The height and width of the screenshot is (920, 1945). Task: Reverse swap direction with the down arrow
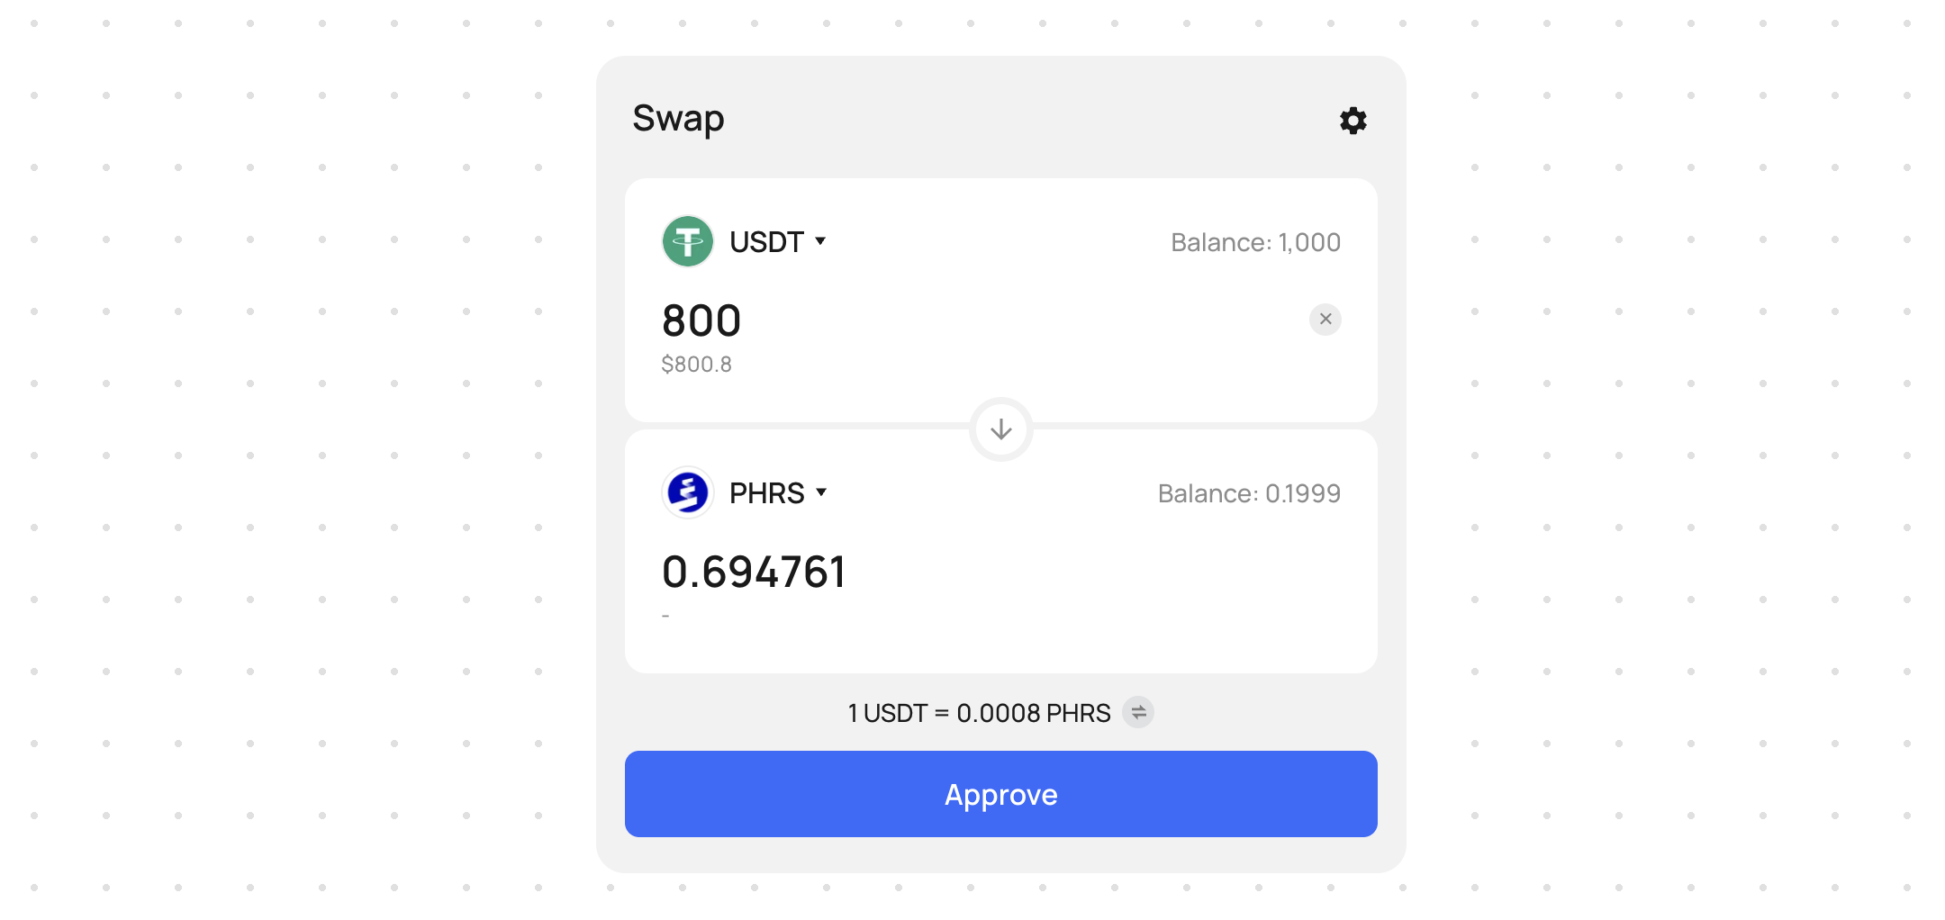pyautogui.click(x=1000, y=429)
